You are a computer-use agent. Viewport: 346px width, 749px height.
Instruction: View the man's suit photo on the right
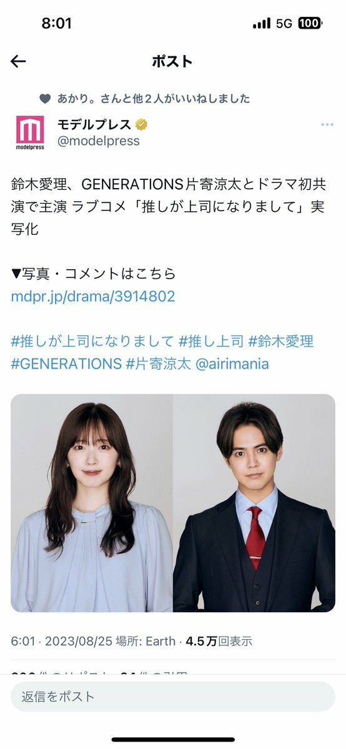tap(254, 503)
